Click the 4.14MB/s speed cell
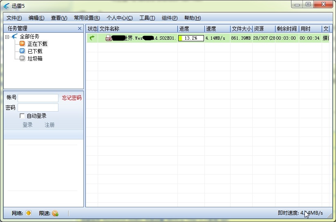 pos(215,38)
